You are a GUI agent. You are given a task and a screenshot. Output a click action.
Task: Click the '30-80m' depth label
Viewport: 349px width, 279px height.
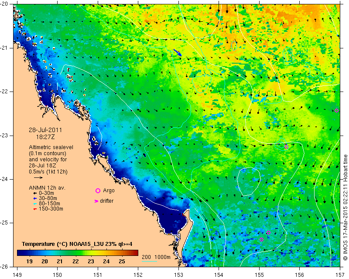pos(48,198)
